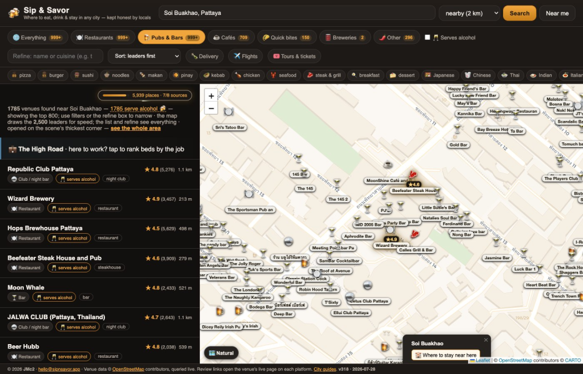
Task: Follow the see the whole area link
Action: (x=136, y=128)
